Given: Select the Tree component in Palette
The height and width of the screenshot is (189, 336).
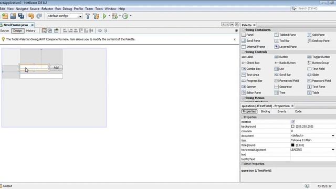Looking at the screenshot, I should [280, 93].
